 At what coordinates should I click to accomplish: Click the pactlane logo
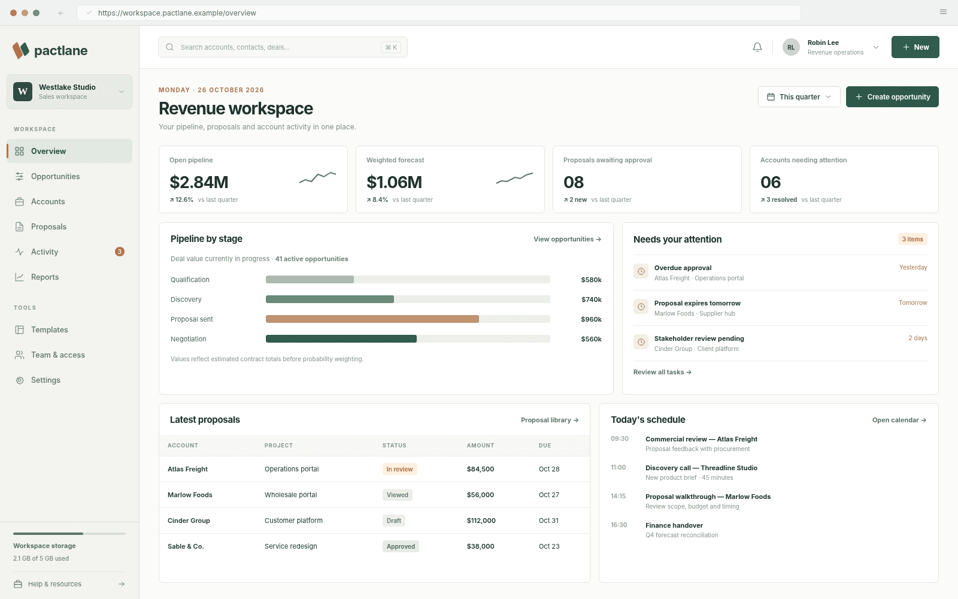pyautogui.click(x=50, y=50)
